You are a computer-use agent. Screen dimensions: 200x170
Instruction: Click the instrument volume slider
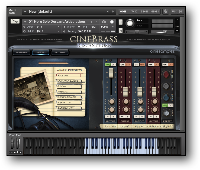click(163, 32)
